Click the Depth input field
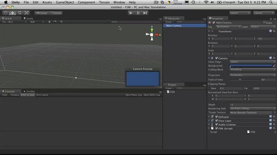The width and height of the screenshot is (277, 155). coord(252,105)
